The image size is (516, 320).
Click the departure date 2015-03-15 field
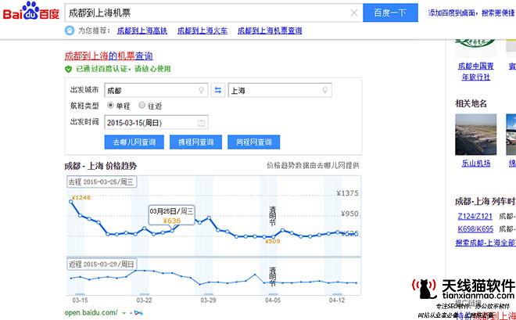point(156,123)
